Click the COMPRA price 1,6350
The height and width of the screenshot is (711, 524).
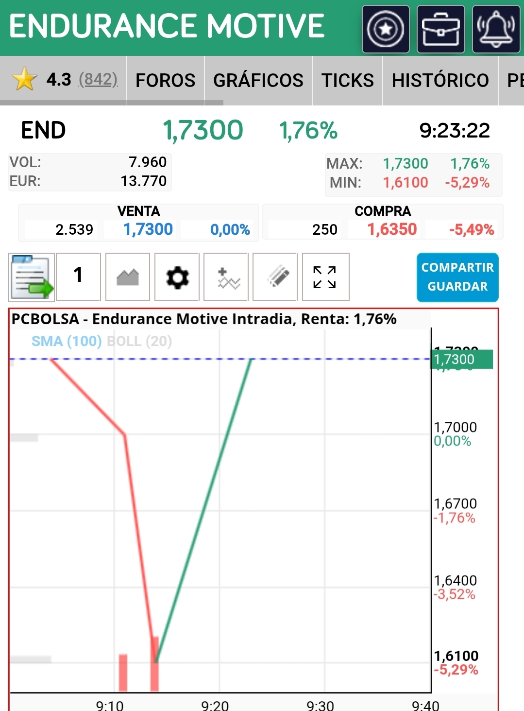[392, 229]
